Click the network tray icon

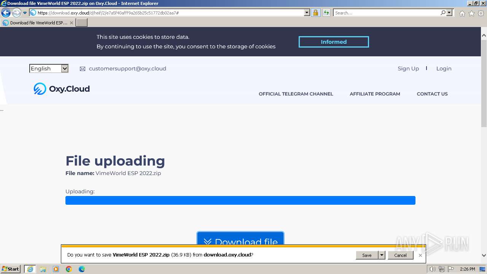(x=442, y=269)
